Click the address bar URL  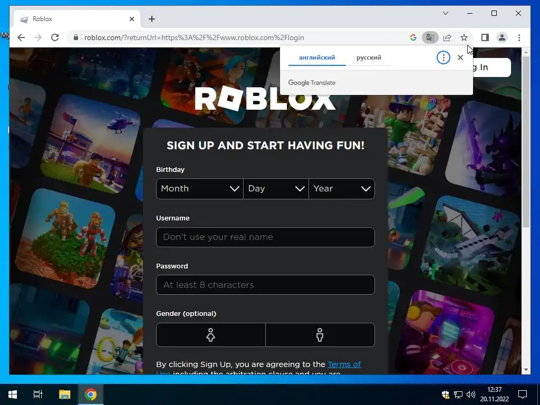(194, 37)
